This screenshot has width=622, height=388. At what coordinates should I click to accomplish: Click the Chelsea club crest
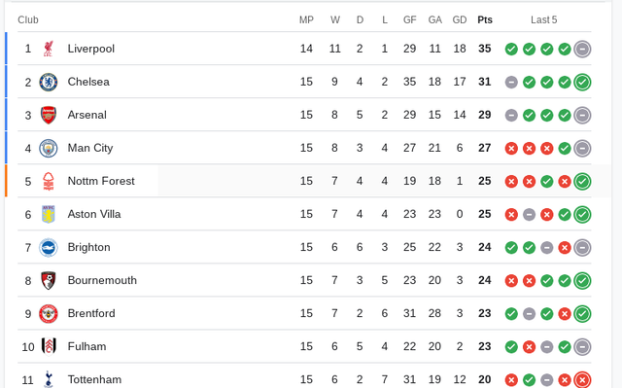[x=49, y=82]
